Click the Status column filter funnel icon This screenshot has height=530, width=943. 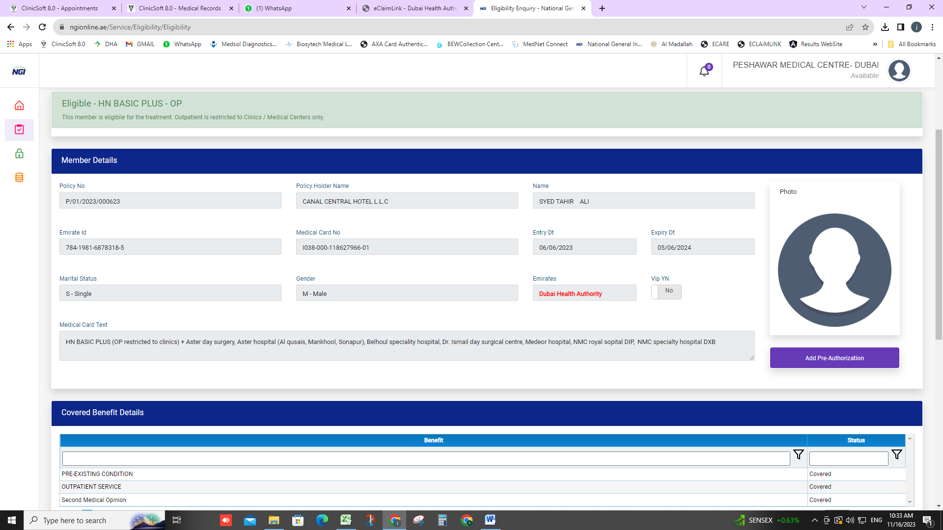coord(896,455)
